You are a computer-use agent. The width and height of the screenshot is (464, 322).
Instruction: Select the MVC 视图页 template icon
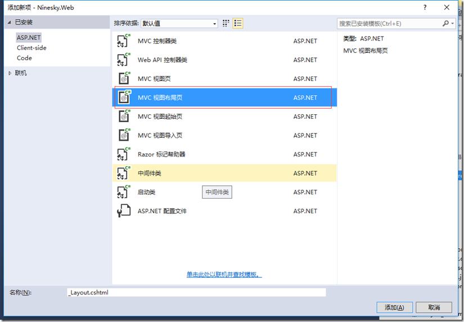tap(124, 78)
